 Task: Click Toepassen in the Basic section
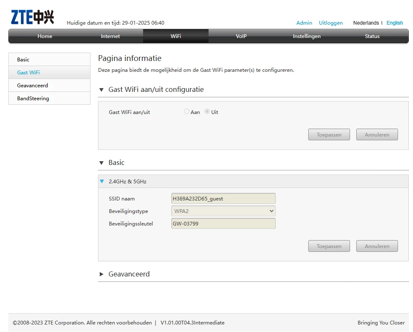329,246
